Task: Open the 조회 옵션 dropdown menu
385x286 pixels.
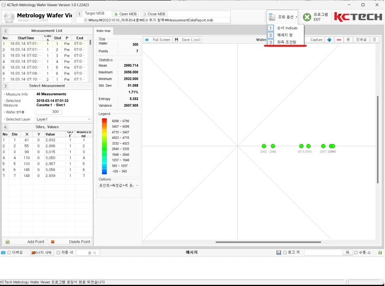Action: [283, 17]
